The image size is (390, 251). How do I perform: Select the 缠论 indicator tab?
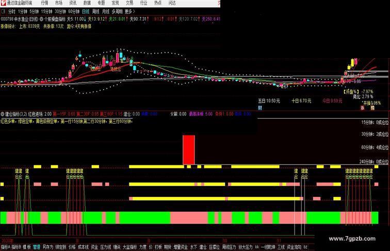pos(117,247)
